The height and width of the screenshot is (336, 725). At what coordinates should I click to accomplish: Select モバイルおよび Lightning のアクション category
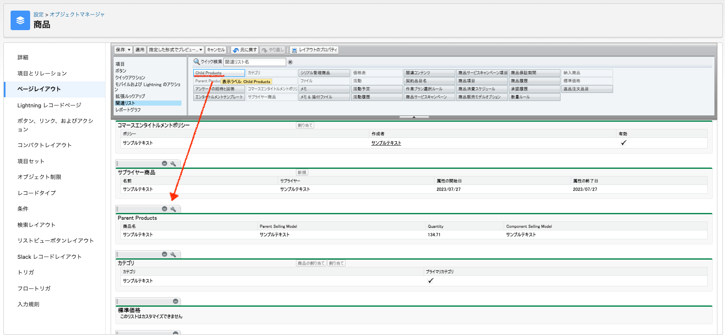148,87
